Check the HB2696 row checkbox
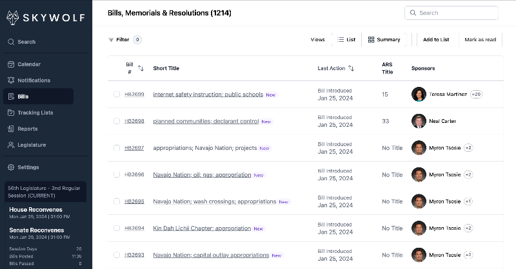 point(117,175)
